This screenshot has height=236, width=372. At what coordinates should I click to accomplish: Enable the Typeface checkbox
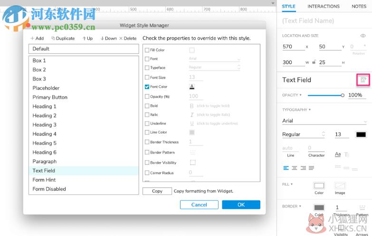click(147, 68)
